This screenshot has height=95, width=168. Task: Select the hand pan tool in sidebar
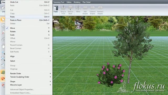[3, 46]
